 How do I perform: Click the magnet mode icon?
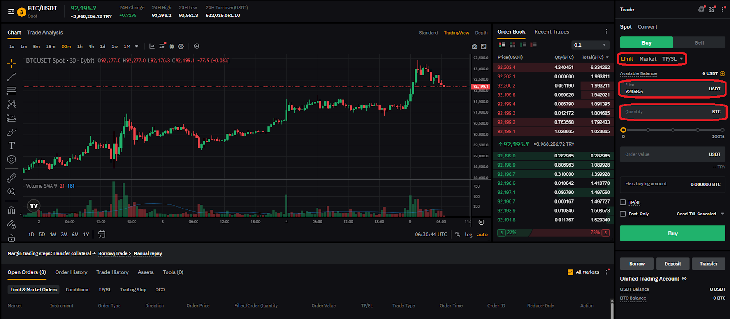[11, 210]
